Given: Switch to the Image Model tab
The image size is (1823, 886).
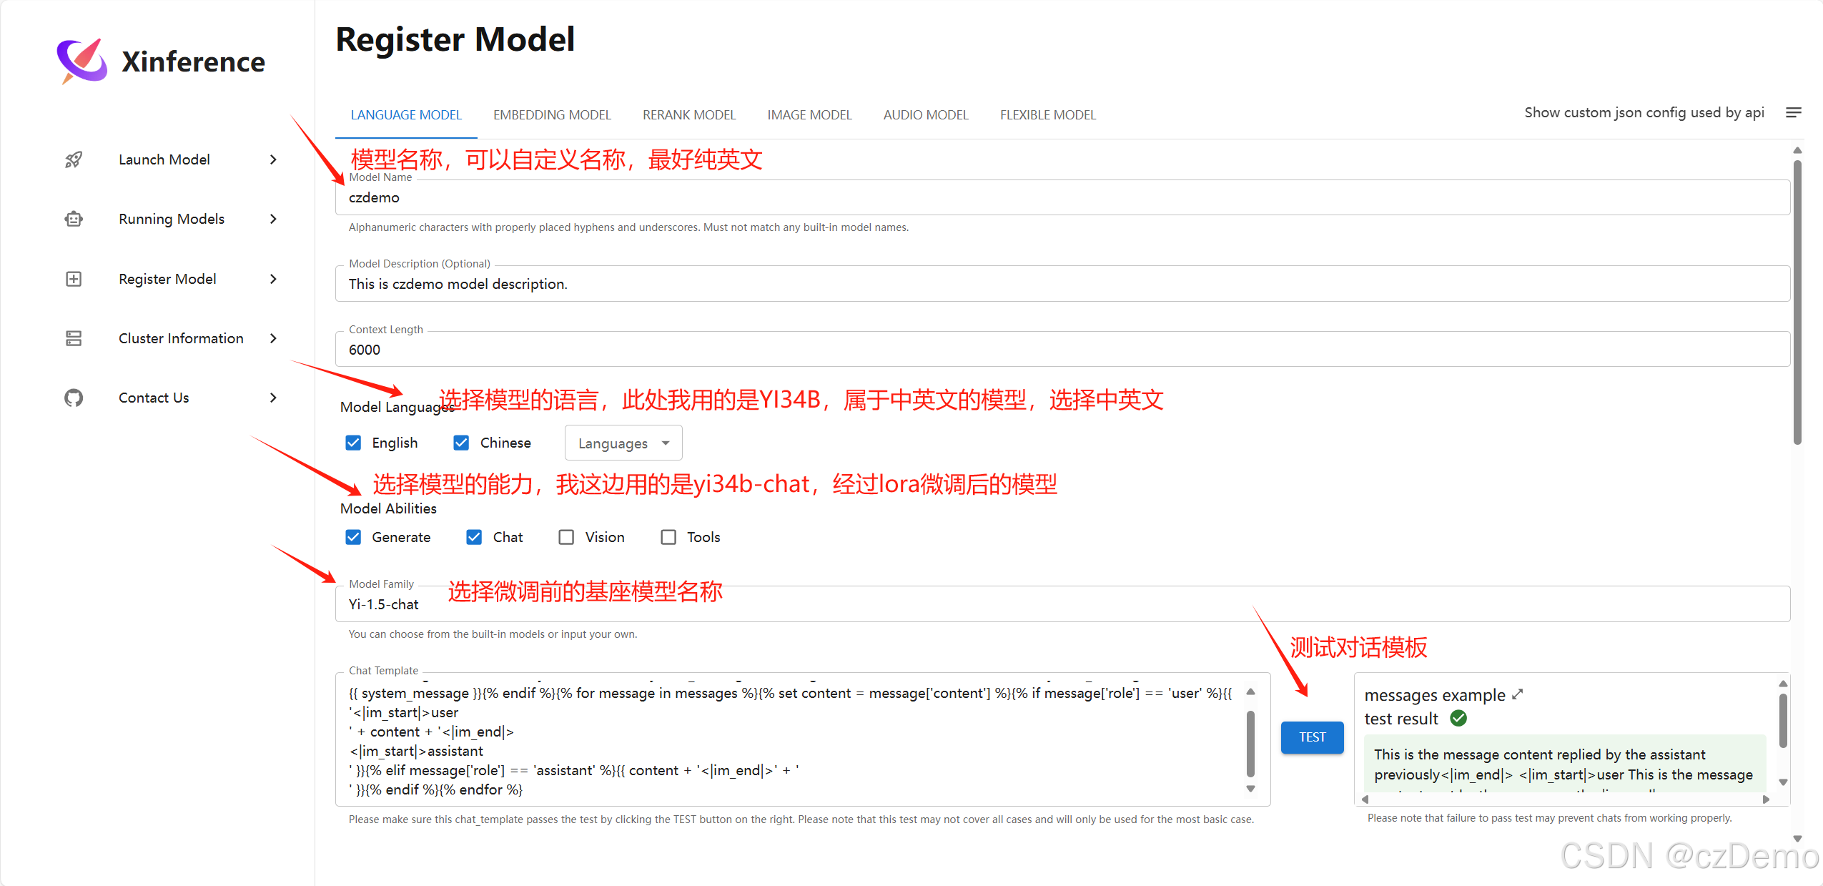Looking at the screenshot, I should point(809,115).
